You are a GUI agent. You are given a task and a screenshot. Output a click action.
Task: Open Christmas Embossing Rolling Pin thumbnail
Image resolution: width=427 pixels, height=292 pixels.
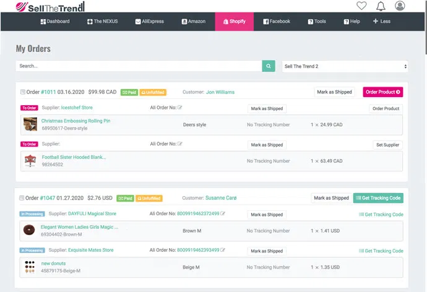30,124
